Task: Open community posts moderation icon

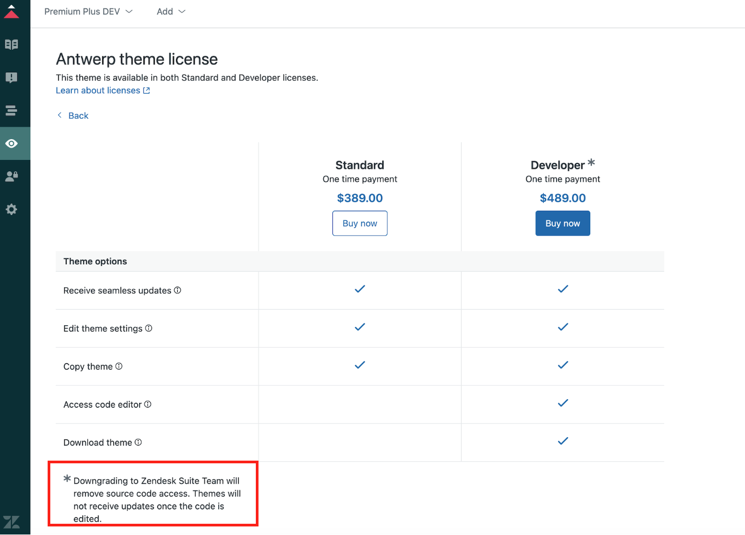Action: (x=11, y=78)
